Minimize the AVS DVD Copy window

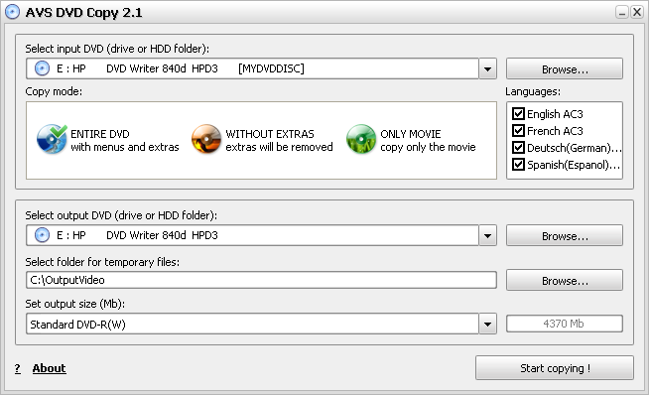coord(621,13)
